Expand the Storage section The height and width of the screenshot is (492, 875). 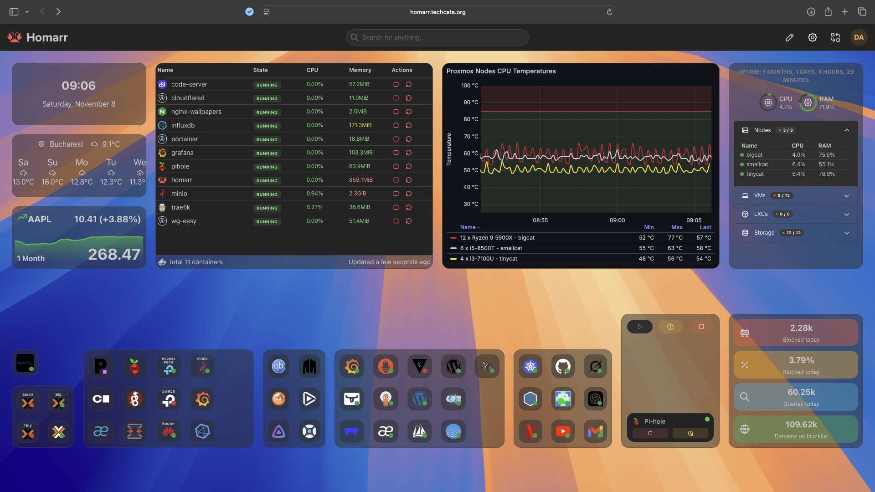click(x=847, y=233)
